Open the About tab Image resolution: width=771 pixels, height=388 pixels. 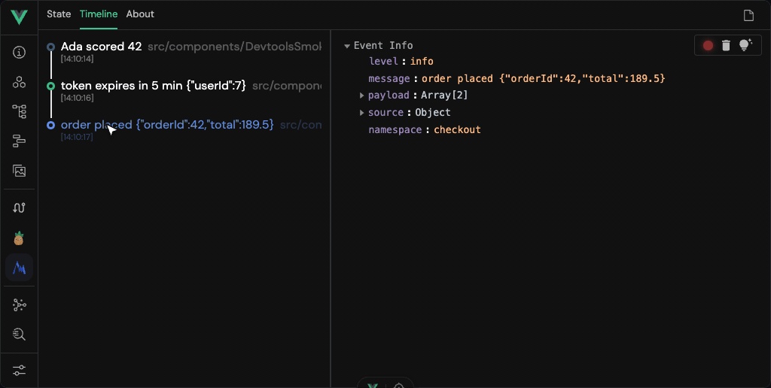[x=140, y=14]
